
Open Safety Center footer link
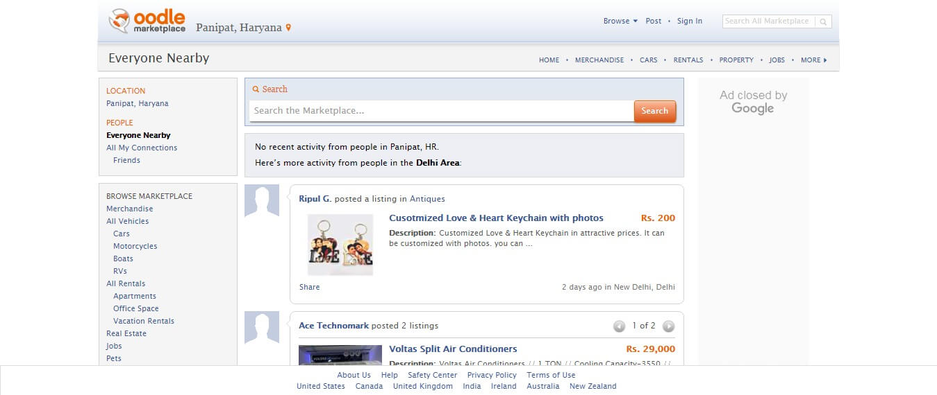click(x=433, y=375)
